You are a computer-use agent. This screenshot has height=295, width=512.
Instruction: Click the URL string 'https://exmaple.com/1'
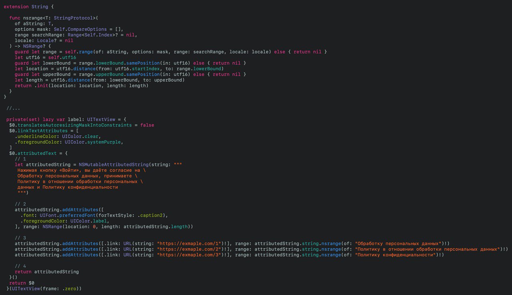tap(189, 243)
